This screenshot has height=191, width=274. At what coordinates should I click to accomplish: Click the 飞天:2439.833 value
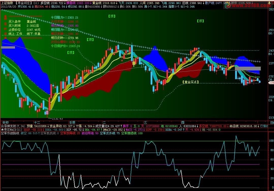[x=128, y=3]
